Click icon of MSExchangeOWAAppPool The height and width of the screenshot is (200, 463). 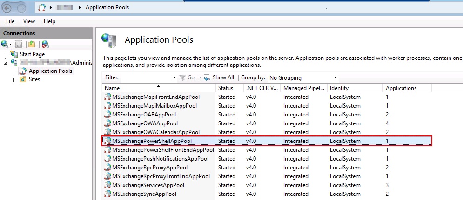[x=107, y=123]
